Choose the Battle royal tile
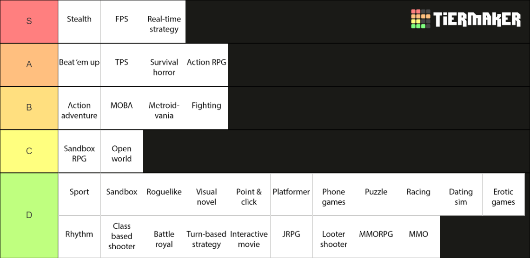The width and height of the screenshot is (530, 258). 164,239
